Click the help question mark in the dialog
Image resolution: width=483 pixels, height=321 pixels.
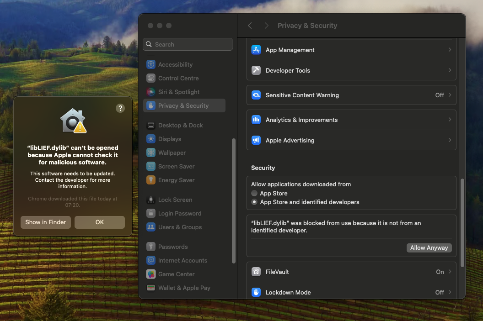(x=120, y=108)
